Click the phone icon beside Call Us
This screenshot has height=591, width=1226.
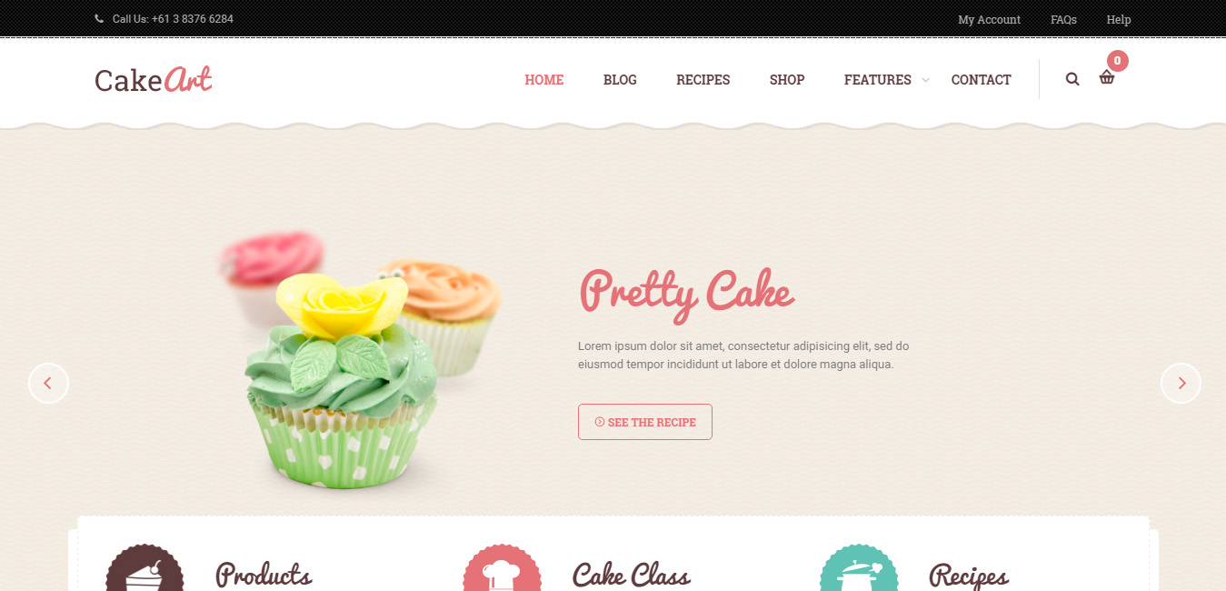[x=99, y=19]
